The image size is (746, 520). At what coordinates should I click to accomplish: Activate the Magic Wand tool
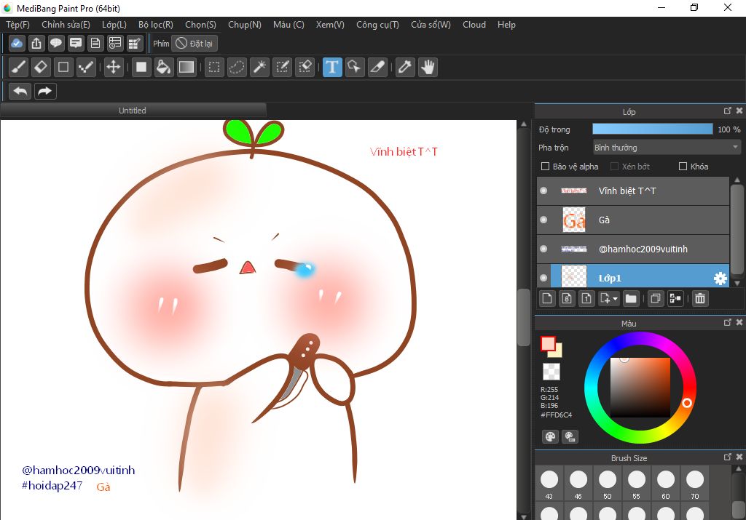click(x=259, y=68)
